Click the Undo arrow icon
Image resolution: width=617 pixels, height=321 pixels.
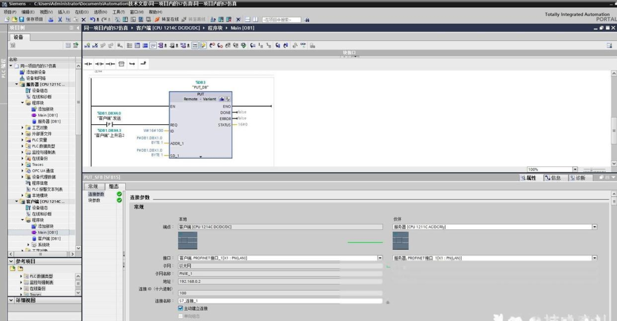click(93, 19)
